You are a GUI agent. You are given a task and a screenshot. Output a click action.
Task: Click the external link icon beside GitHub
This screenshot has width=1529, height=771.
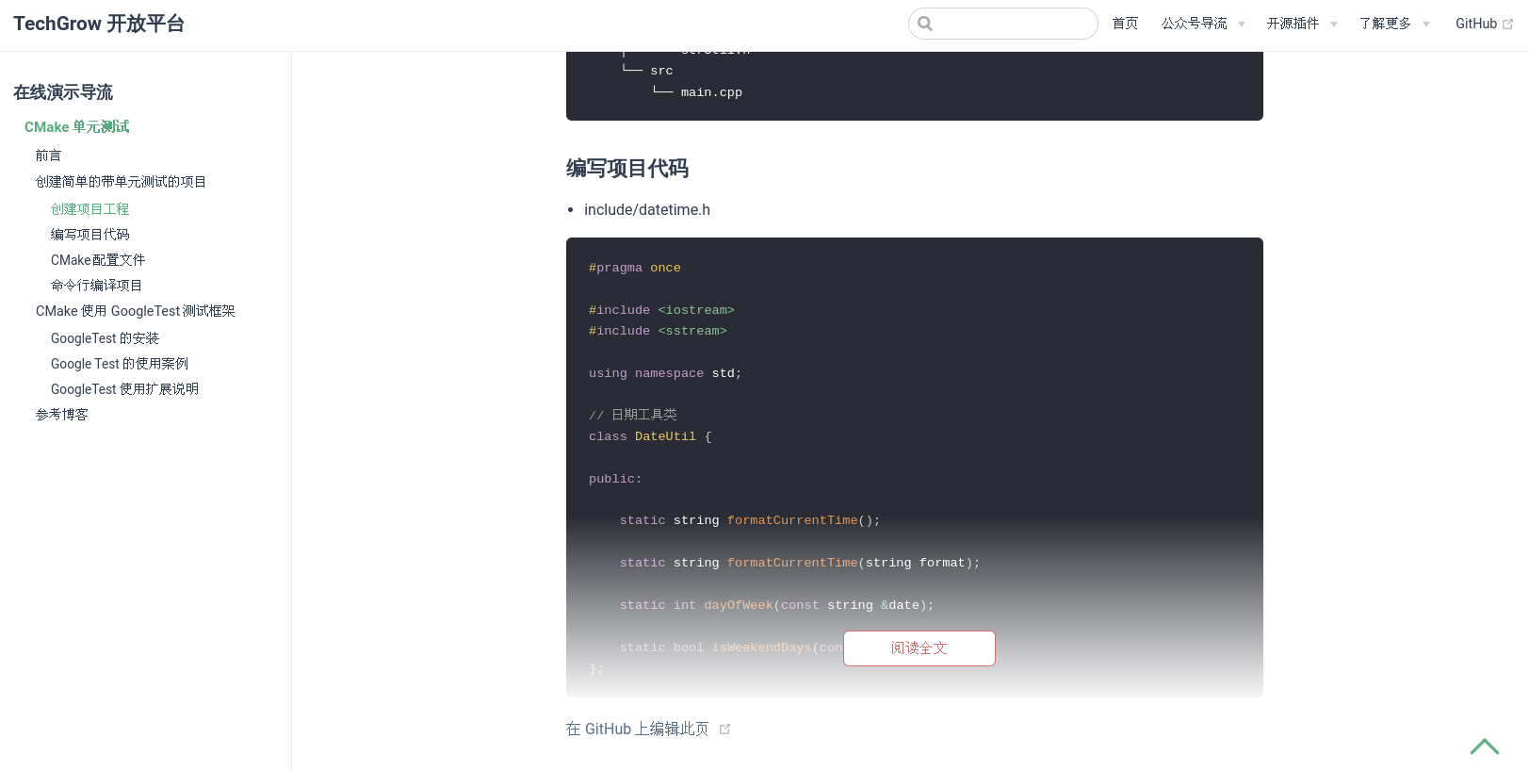coord(1507,25)
